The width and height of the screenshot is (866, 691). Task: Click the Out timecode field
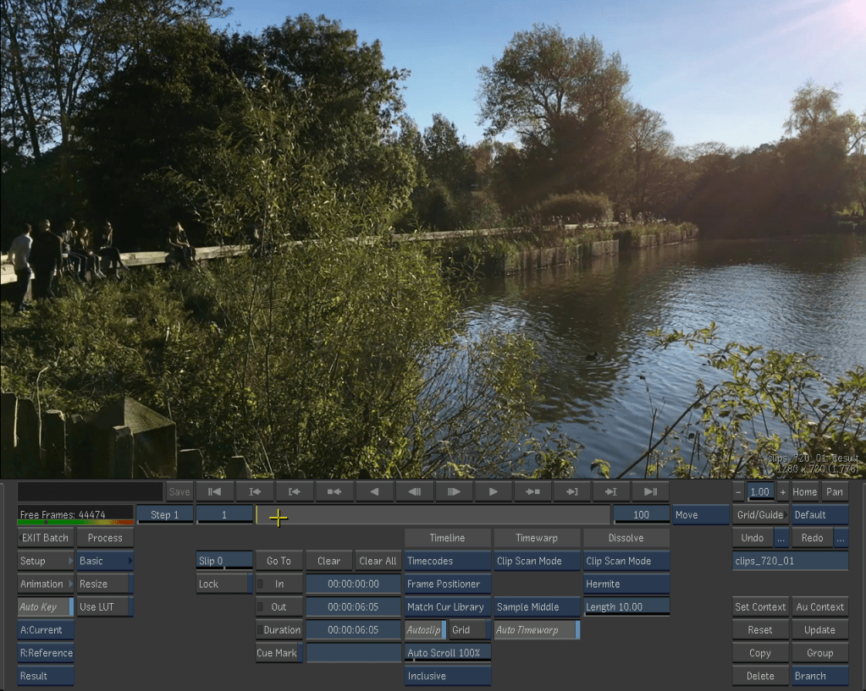pyautogui.click(x=353, y=607)
